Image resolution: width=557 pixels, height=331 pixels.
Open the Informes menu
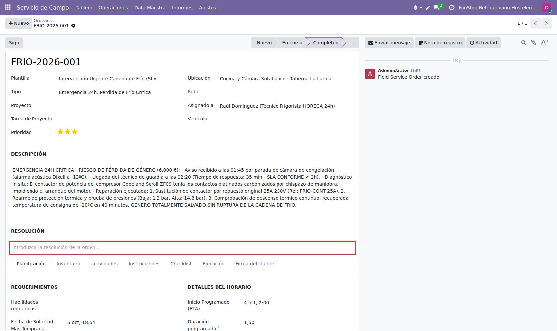click(182, 8)
